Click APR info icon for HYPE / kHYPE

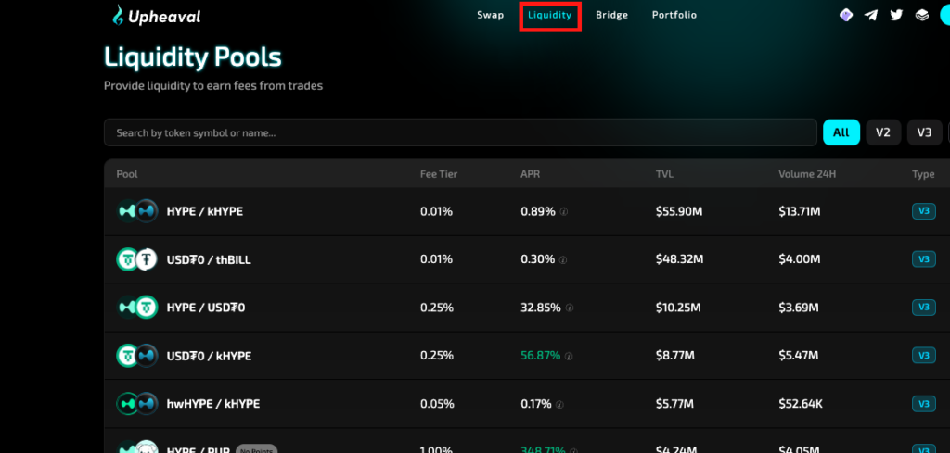(x=564, y=212)
